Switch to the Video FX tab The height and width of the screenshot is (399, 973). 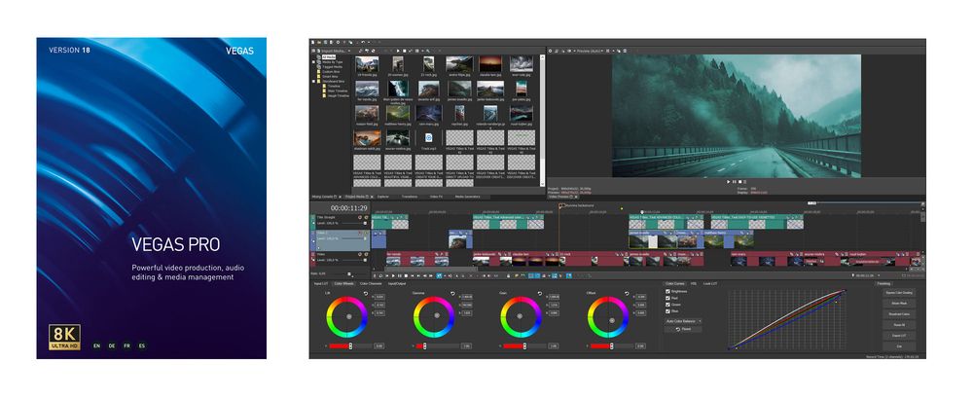tap(436, 197)
